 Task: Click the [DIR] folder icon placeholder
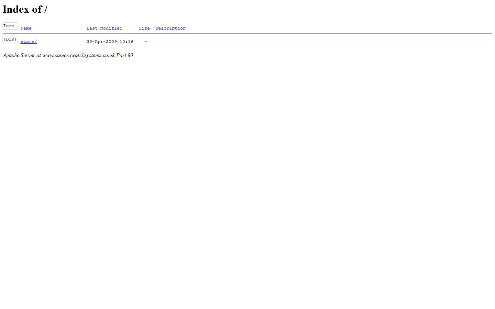[10, 39]
